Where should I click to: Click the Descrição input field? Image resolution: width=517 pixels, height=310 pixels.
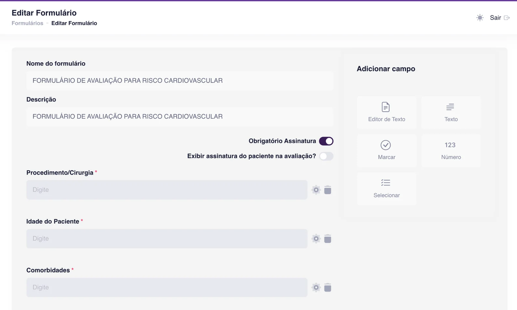[x=180, y=116]
